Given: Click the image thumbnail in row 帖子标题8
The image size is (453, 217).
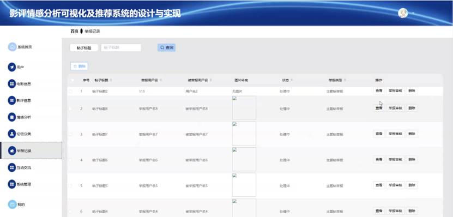Looking at the screenshot, I should (x=244, y=108).
